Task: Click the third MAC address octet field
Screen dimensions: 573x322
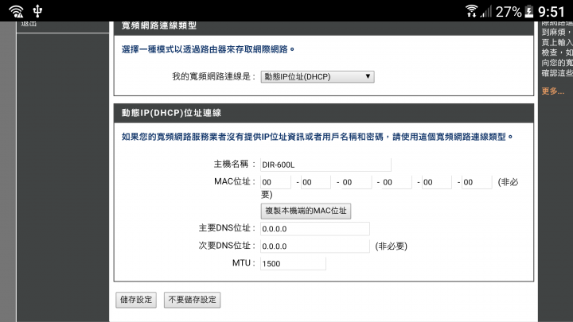Action: [356, 182]
